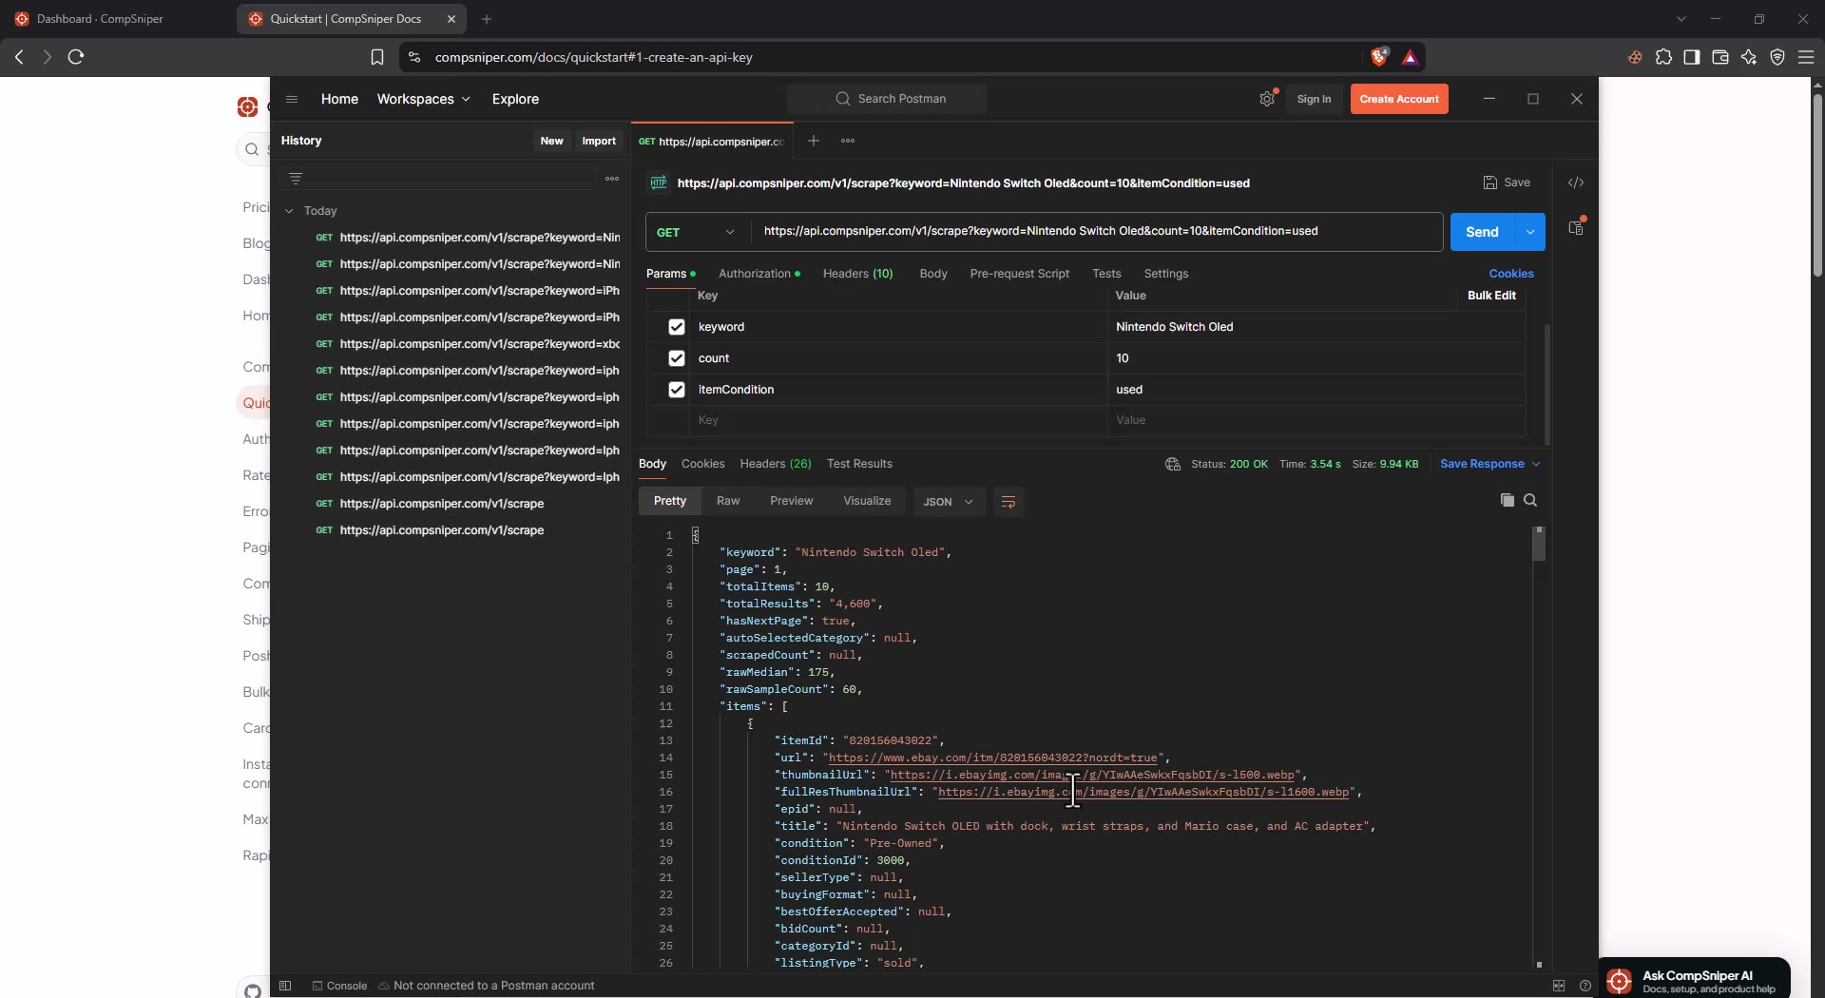Expand the Workspaces dropdown

pyautogui.click(x=423, y=99)
